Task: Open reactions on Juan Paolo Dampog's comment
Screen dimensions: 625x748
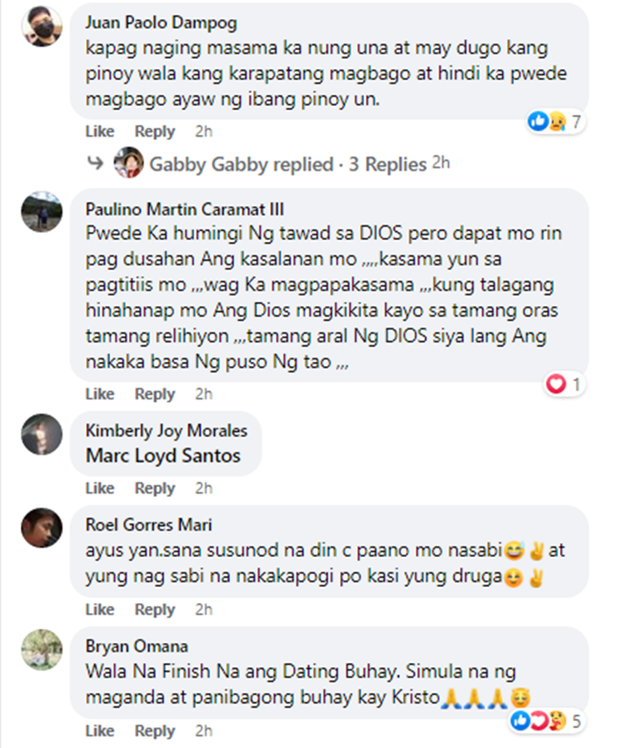Action: point(555,122)
